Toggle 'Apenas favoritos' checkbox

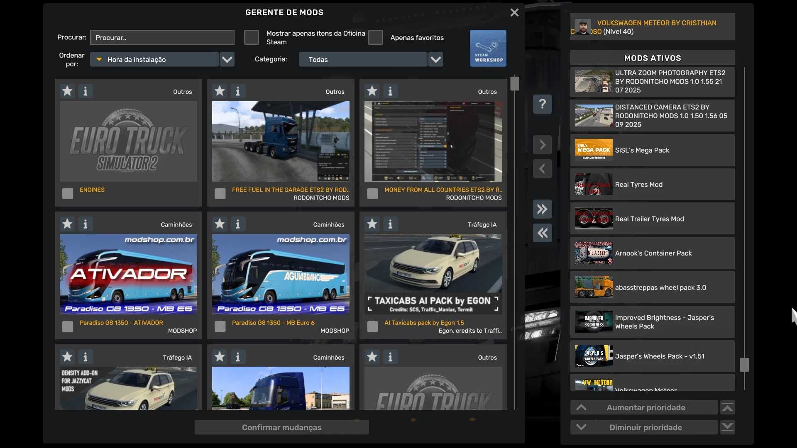(375, 37)
